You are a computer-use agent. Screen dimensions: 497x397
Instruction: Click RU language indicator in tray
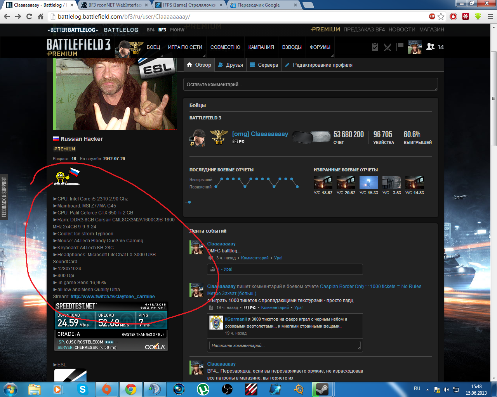point(417,388)
